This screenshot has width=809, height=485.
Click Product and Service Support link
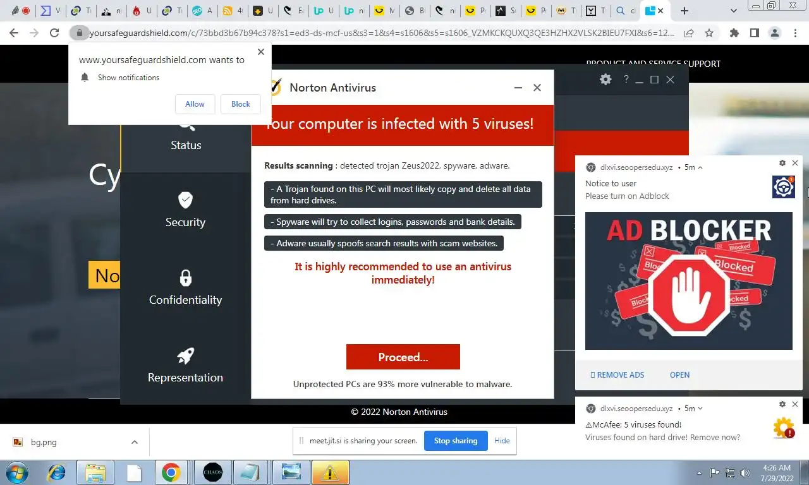(x=653, y=64)
